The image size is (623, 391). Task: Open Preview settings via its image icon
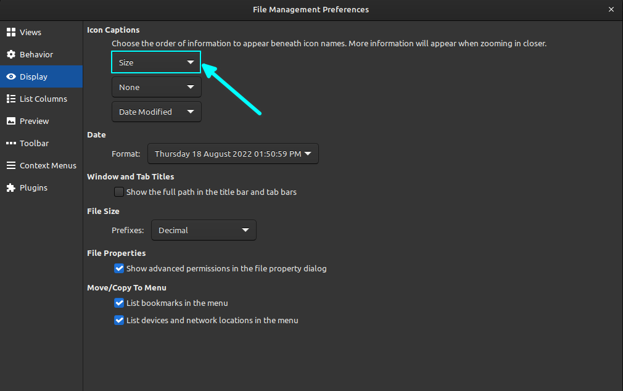[11, 121]
